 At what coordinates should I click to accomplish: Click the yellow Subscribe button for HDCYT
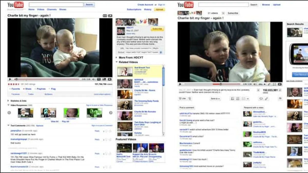[x=157, y=29]
